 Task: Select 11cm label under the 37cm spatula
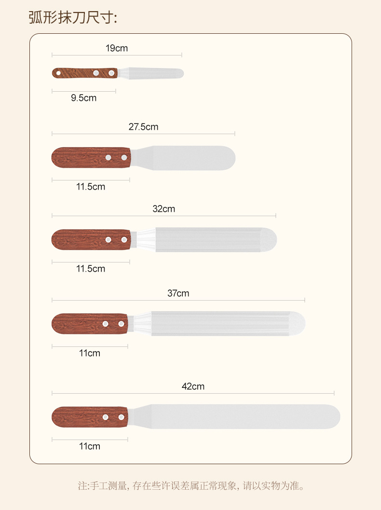[90, 353]
